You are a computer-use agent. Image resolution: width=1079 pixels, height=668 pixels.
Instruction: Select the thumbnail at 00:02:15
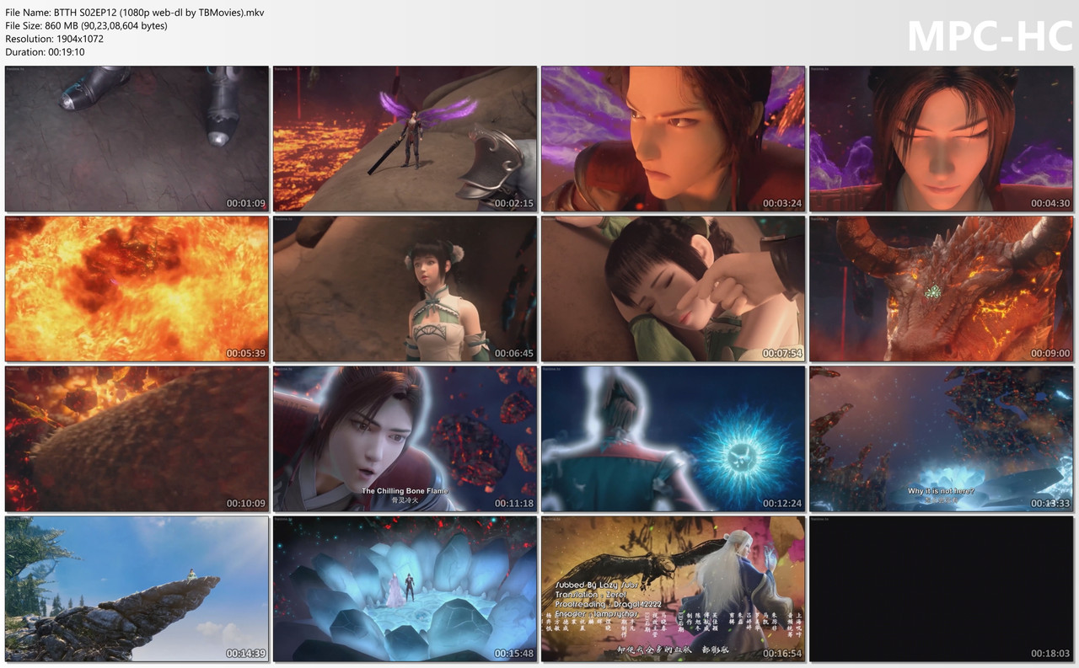click(x=405, y=139)
